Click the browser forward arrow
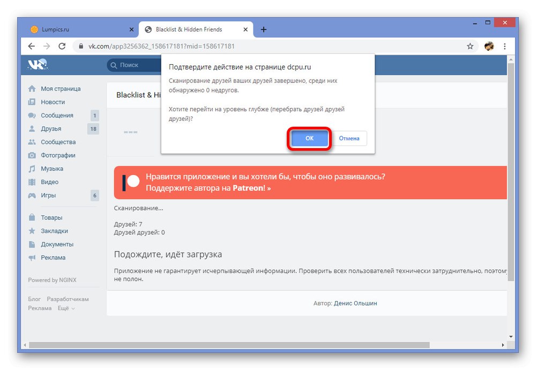536x370 pixels. pos(47,46)
